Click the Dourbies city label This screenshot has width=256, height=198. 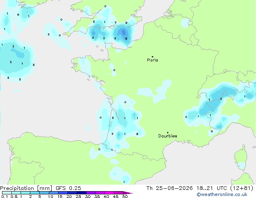pyautogui.click(x=168, y=136)
